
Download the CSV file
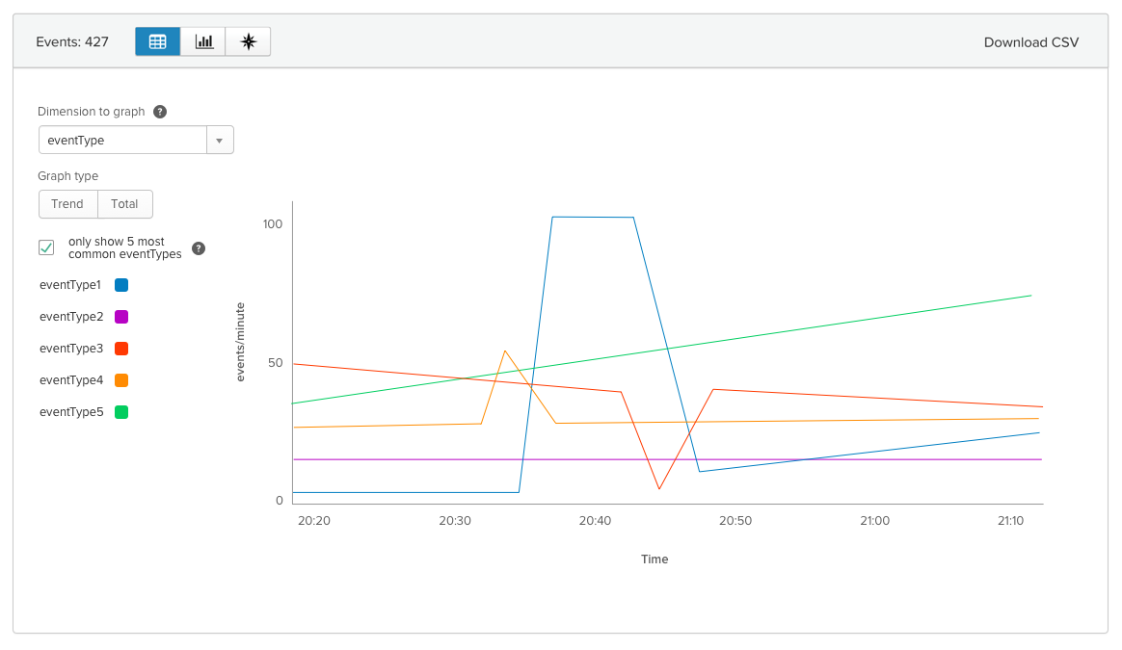[x=1031, y=41]
